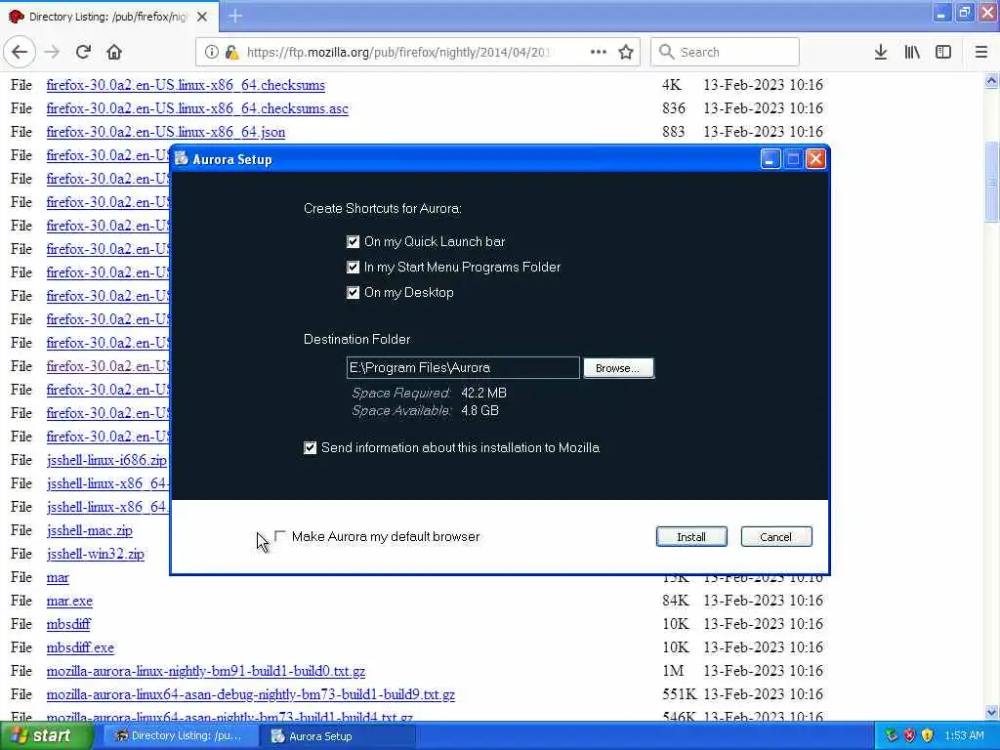The width and height of the screenshot is (1000, 750).
Task: Open the Library icon in toolbar
Action: tap(912, 53)
